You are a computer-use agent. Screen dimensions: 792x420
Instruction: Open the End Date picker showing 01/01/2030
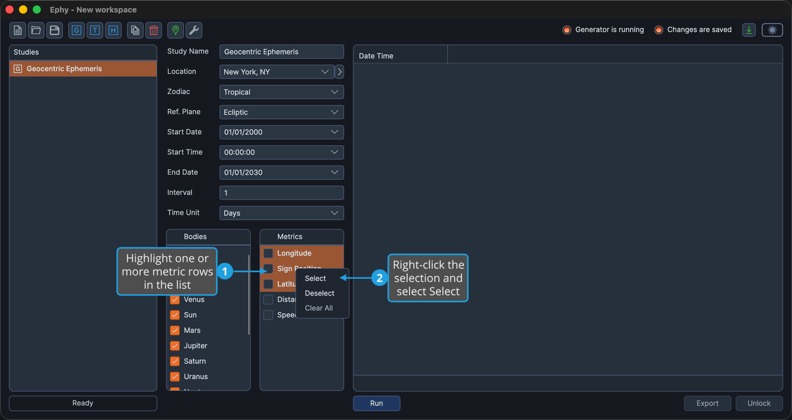281,173
